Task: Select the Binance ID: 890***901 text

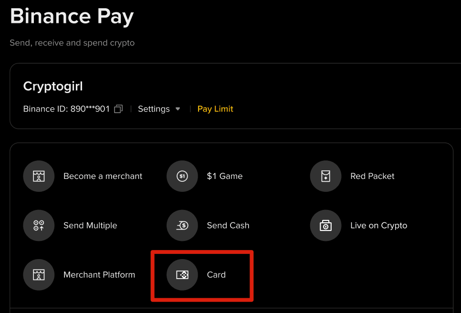Action: coord(66,109)
